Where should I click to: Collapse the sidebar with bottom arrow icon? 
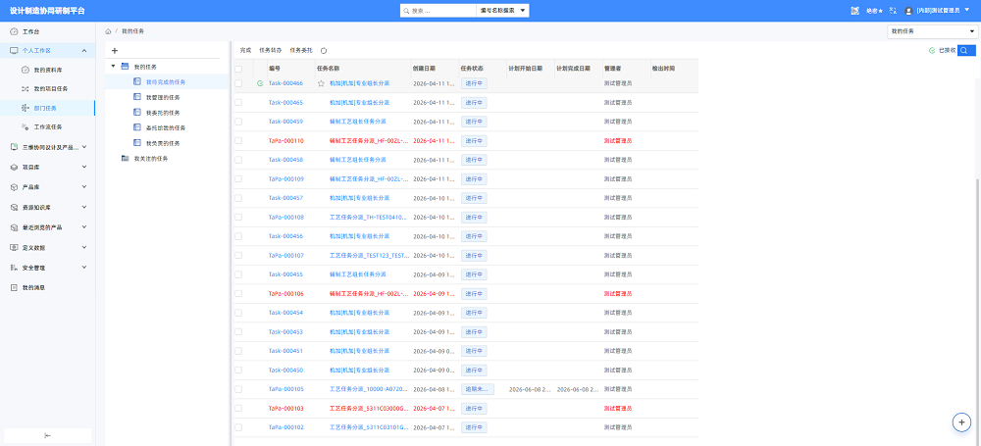47,436
